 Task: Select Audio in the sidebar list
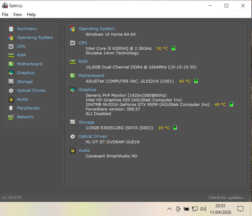(x=23, y=99)
